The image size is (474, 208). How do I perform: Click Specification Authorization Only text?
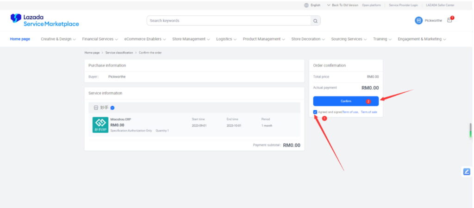[x=131, y=131]
